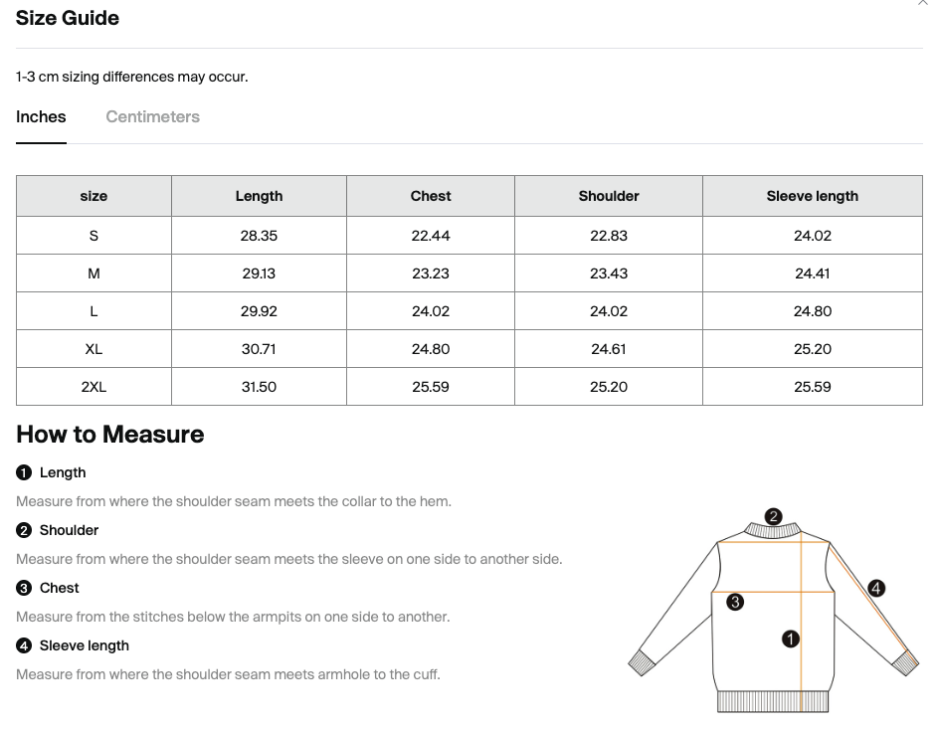Click the sleeve length value 25.20 for XL

[x=813, y=349]
